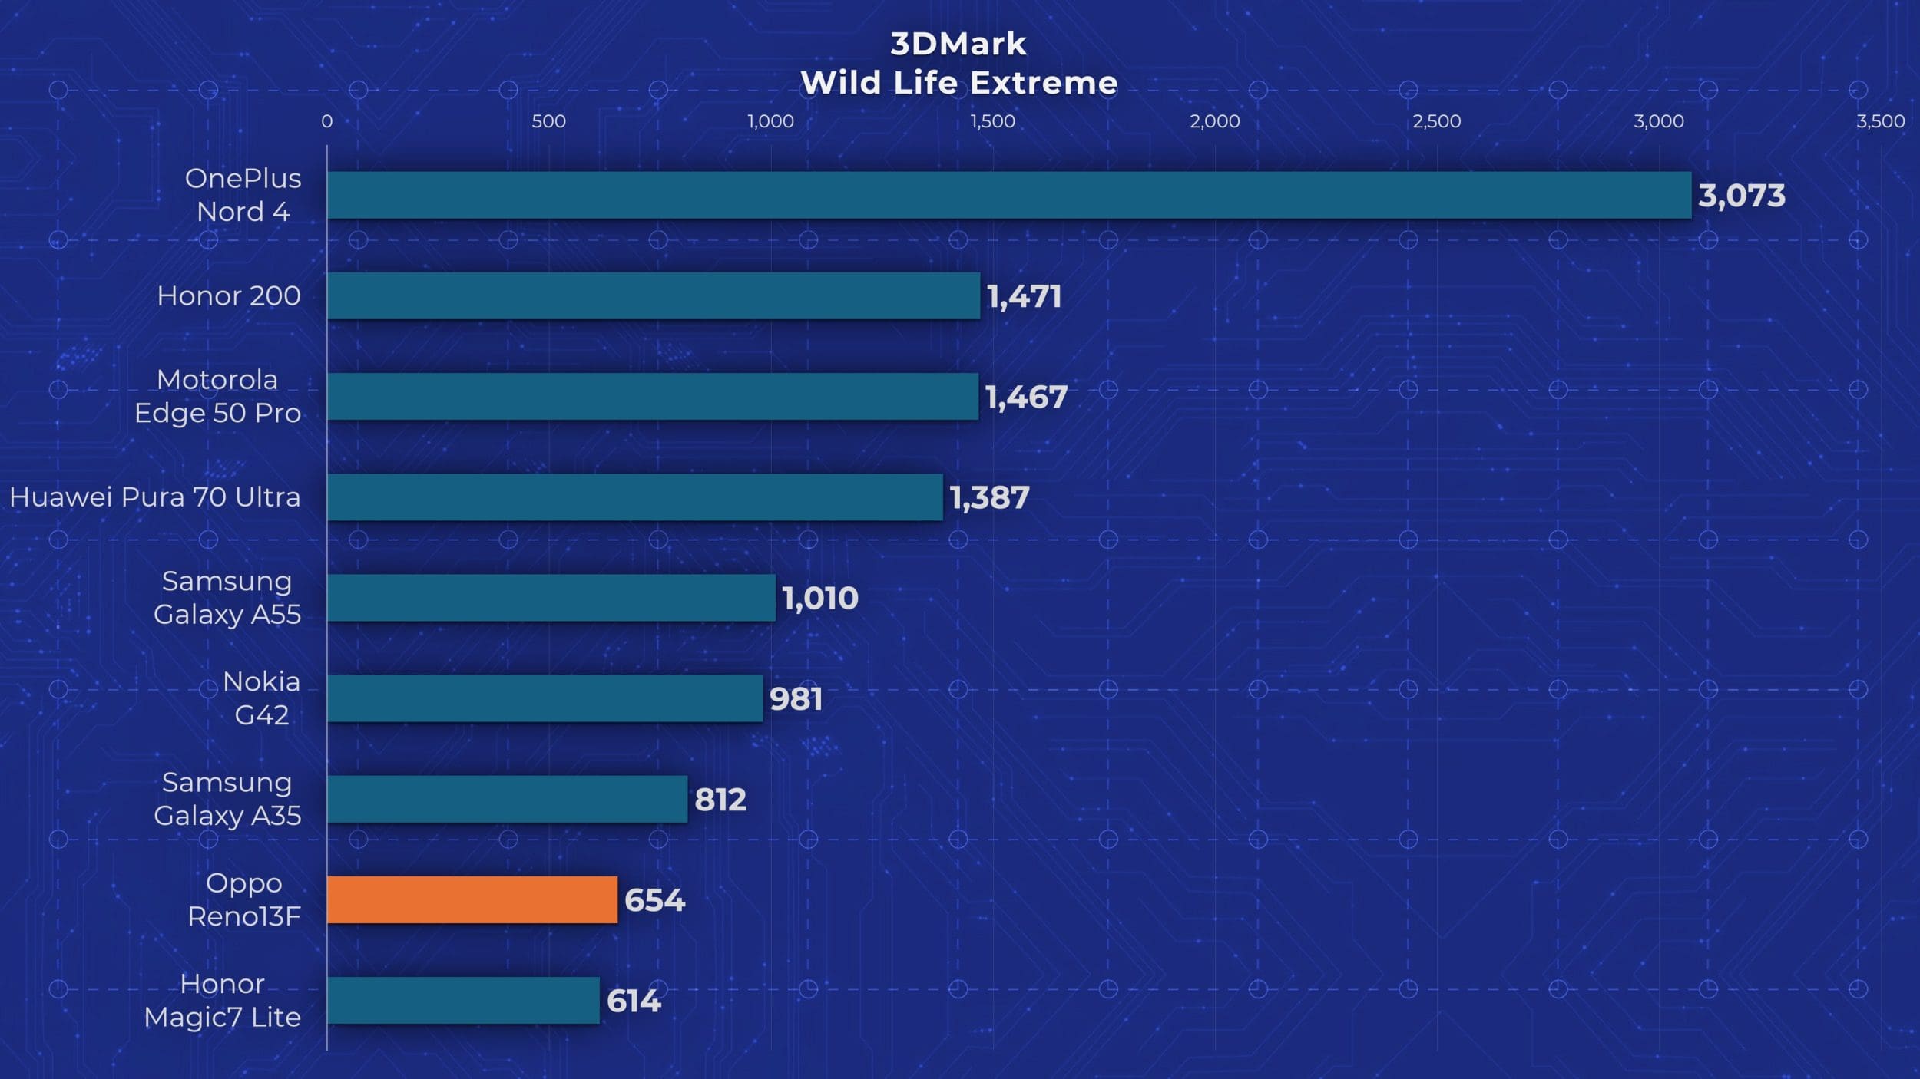Click the "Samsung Galaxy A35" device label
Viewport: 1920px width, 1079px height.
pos(227,799)
